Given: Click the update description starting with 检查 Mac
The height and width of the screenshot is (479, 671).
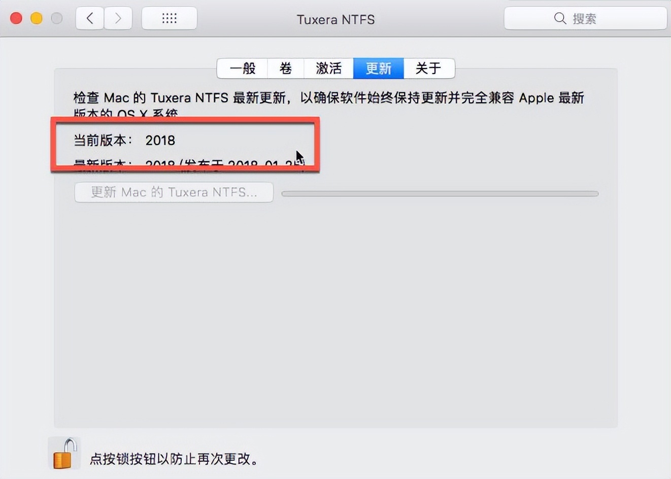Looking at the screenshot, I should pyautogui.click(x=329, y=104).
